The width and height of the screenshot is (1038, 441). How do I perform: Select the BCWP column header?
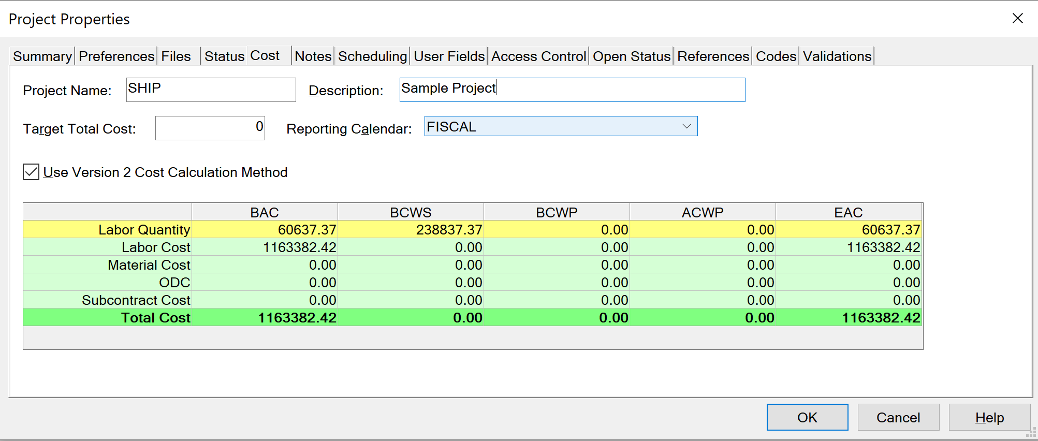(557, 212)
